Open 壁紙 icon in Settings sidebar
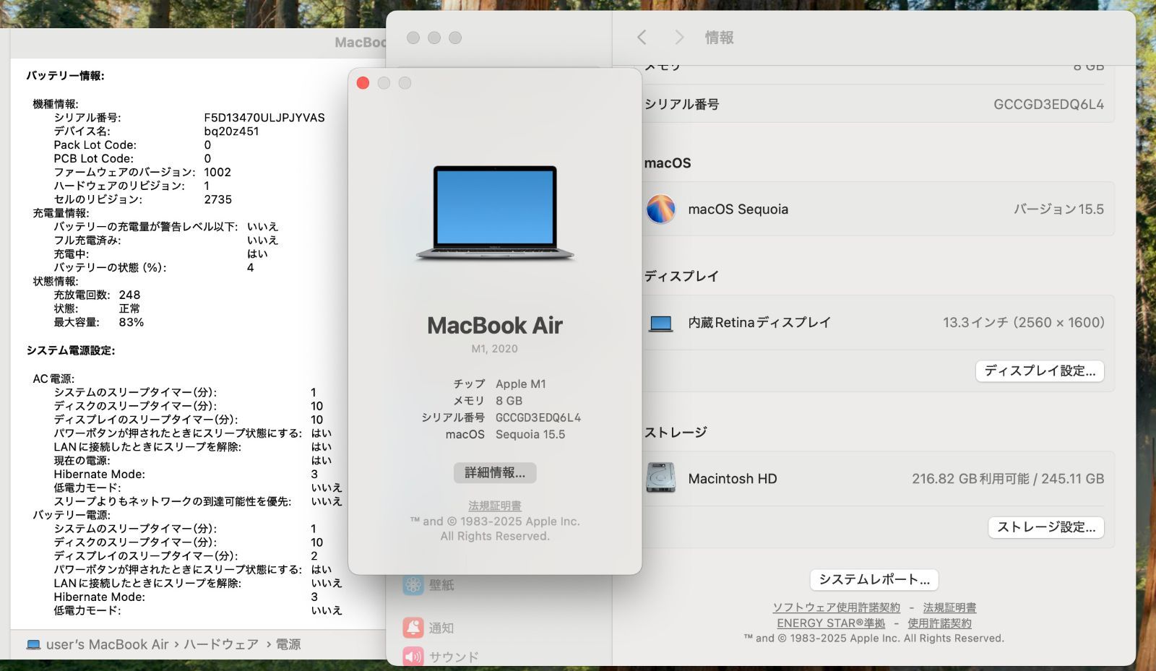The width and height of the screenshot is (1156, 671). 413,585
